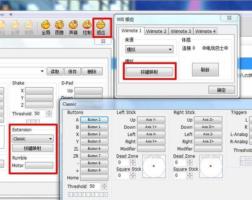Click the LEFT STICK preview circle
The height and width of the screenshot is (200, 252).
pyautogui.click(x=154, y=166)
